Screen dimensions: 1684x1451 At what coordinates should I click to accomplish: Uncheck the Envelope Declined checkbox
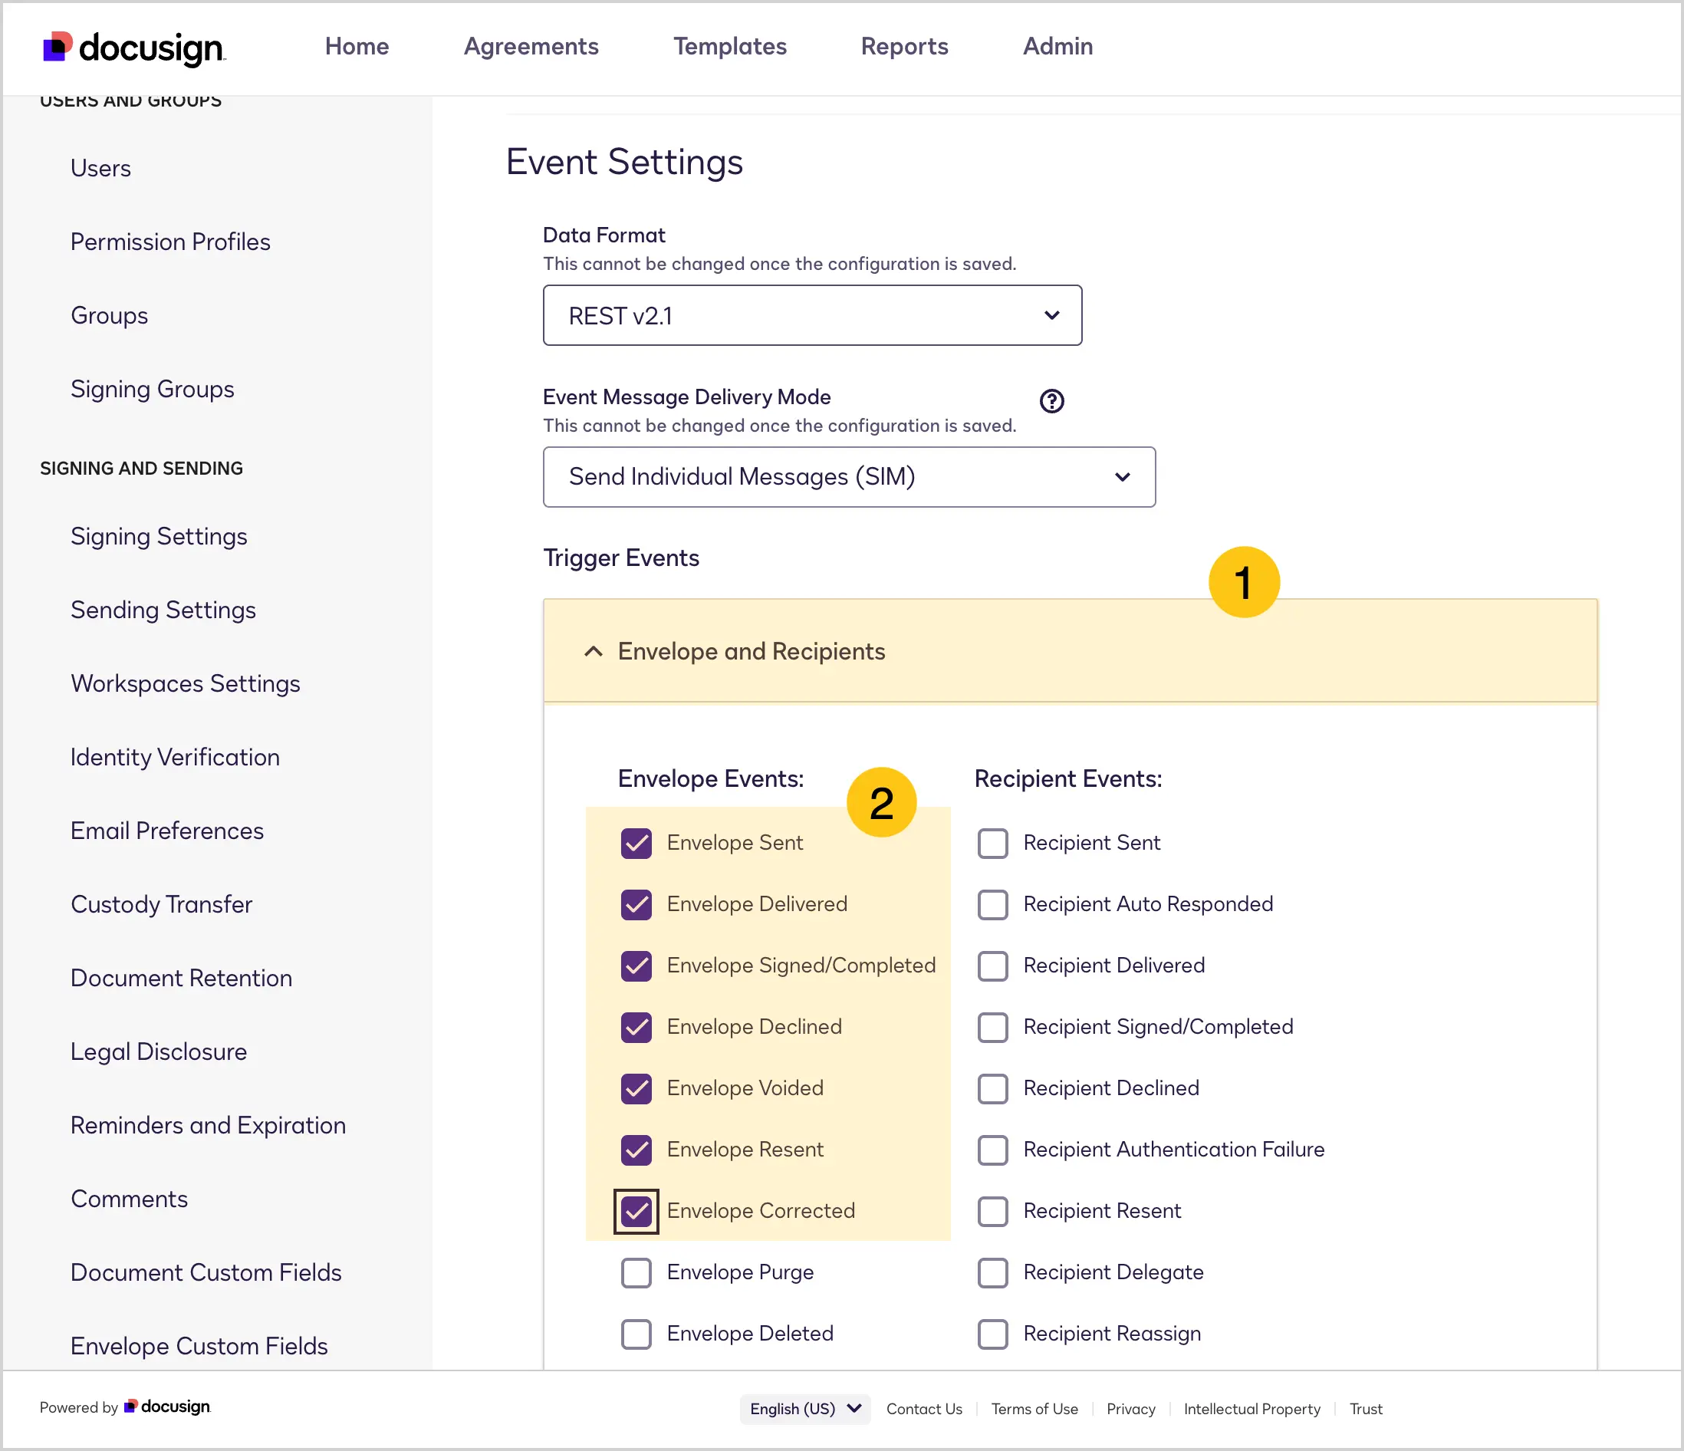click(x=636, y=1028)
